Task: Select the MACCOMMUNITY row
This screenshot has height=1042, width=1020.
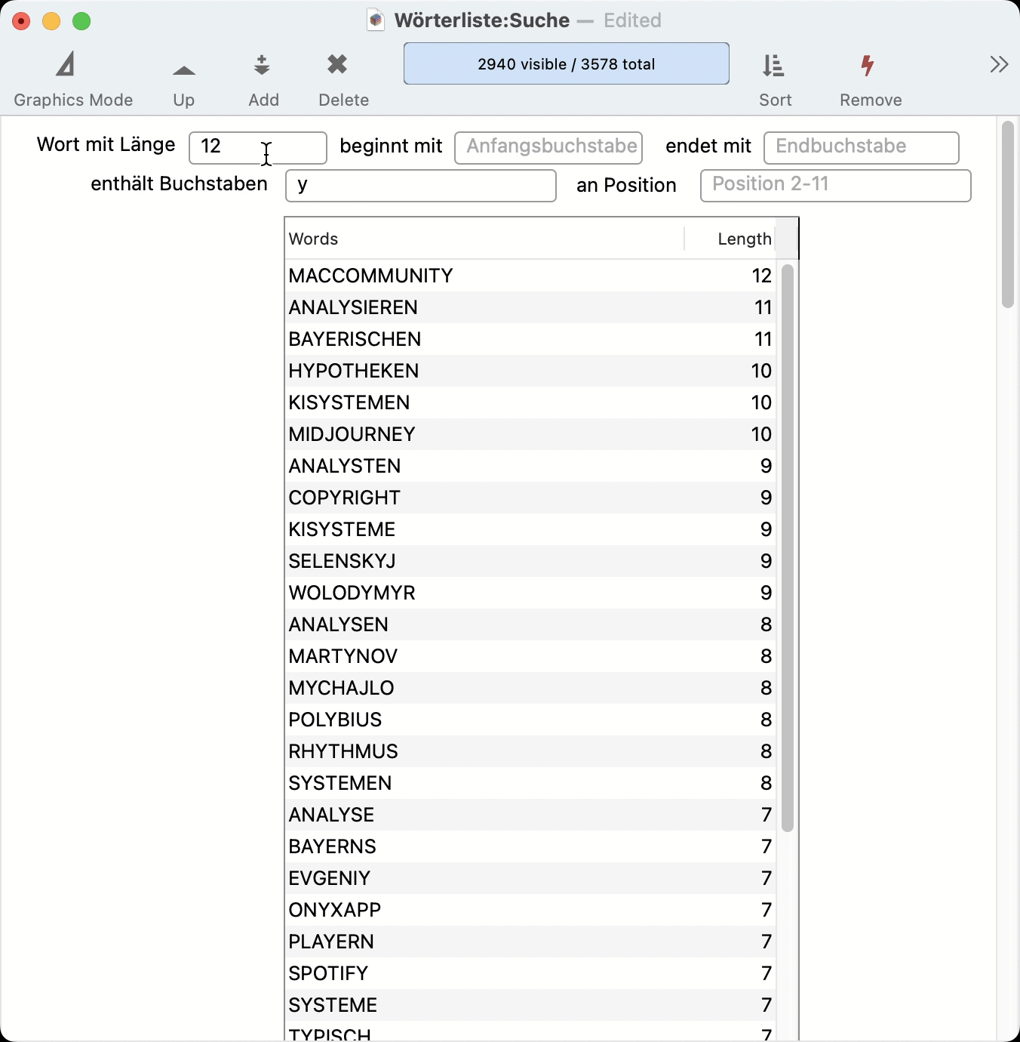Action: click(x=530, y=276)
